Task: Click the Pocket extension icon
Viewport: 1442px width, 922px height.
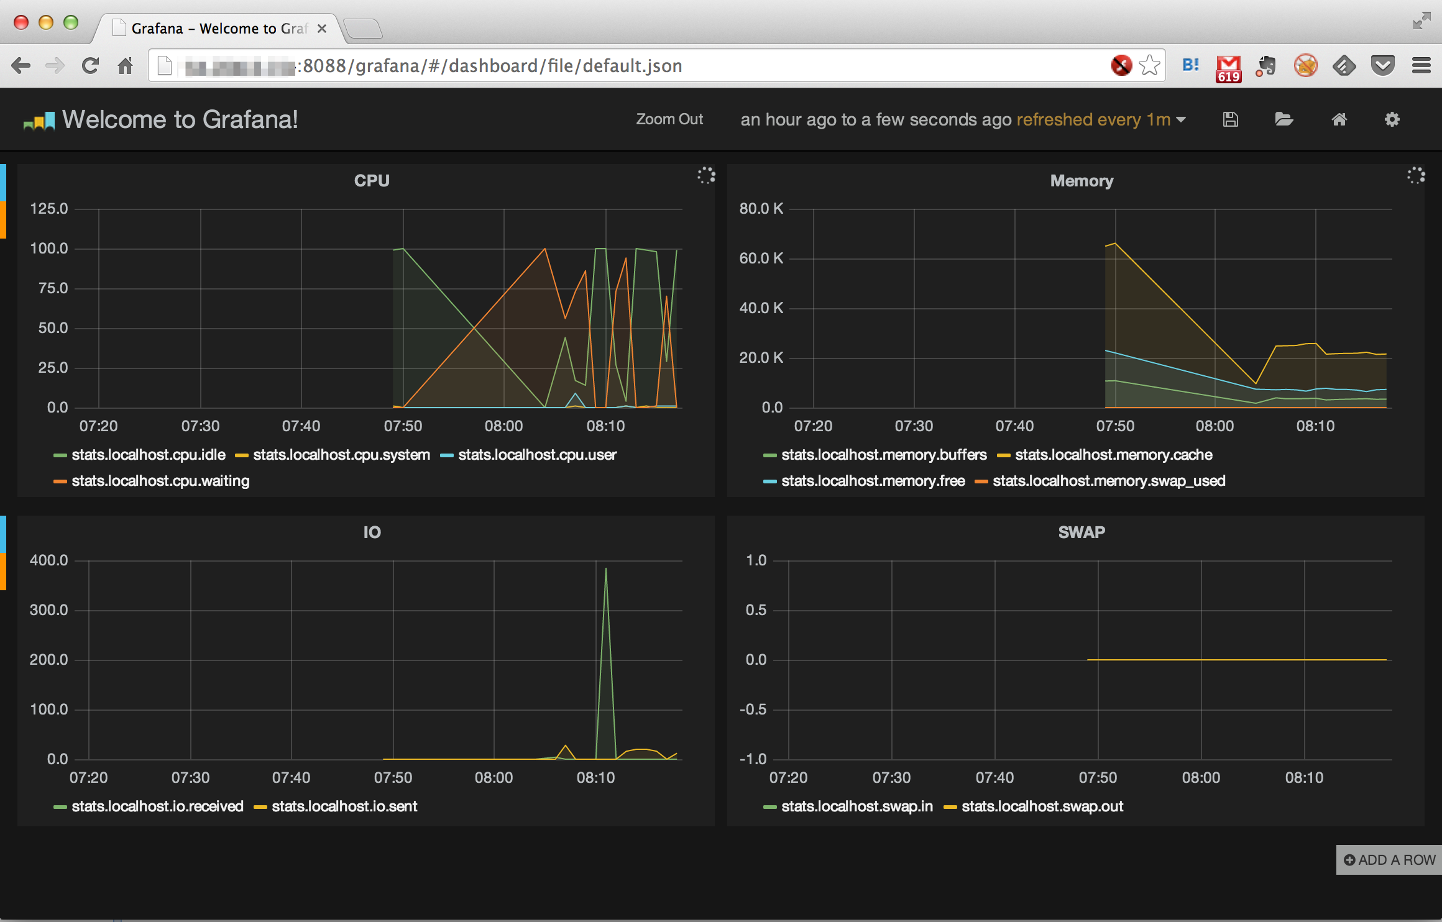Action: 1383,65
